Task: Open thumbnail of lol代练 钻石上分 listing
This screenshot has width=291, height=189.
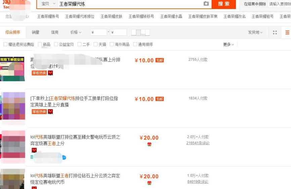Action: (x=12, y=179)
